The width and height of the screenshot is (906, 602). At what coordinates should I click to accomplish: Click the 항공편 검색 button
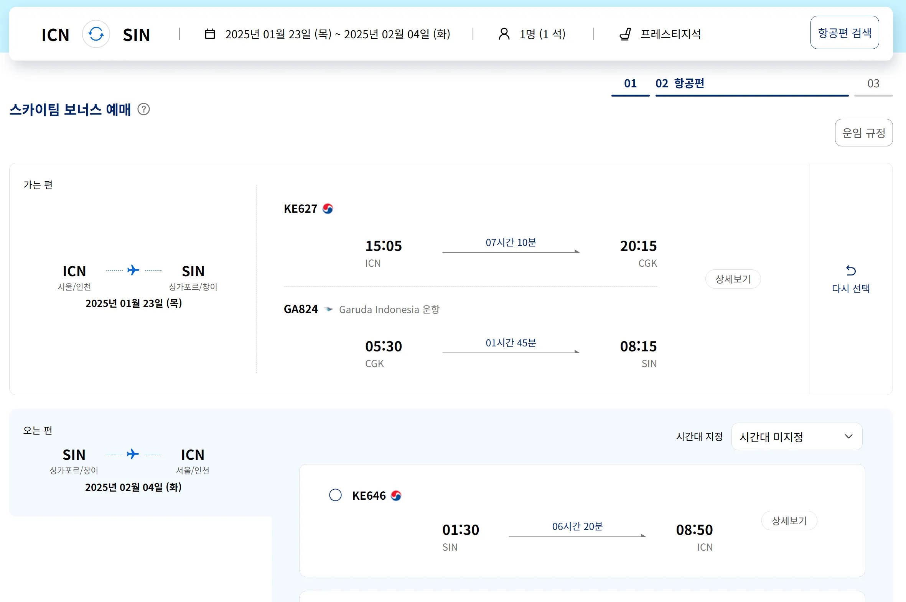pos(844,33)
